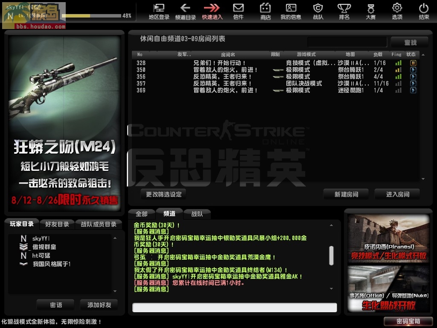The width and height of the screenshot is (437, 328).
Task: Sort room list by Ping column header
Action: click(396, 54)
